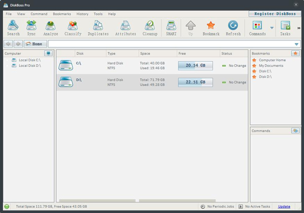
Task: Open the Bookmarks menu
Action: [x=62, y=14]
